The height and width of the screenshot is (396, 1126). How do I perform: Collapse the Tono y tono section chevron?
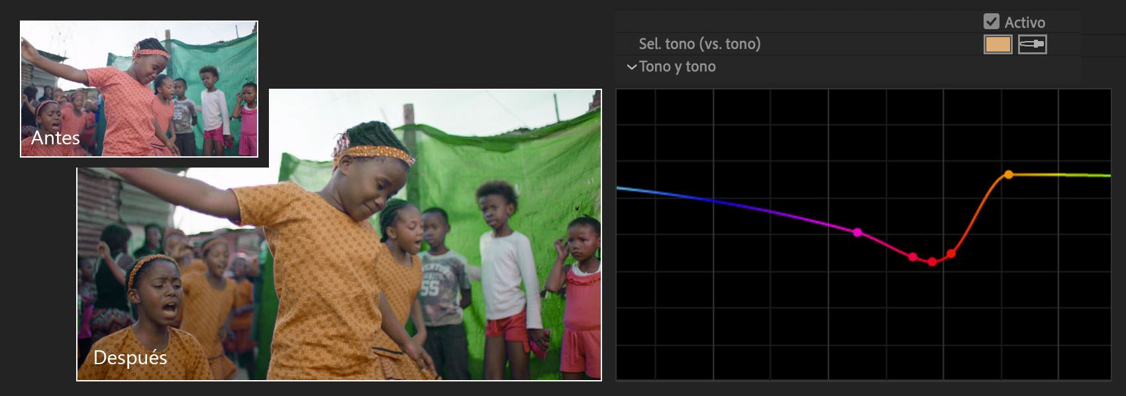pyautogui.click(x=631, y=67)
